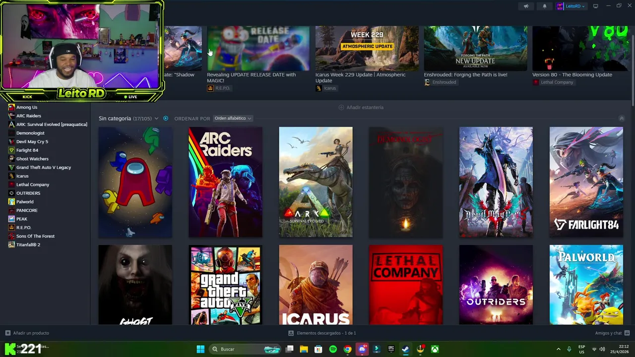Show hidden tray icons chevron
The width and height of the screenshot is (635, 357).
click(x=559, y=349)
